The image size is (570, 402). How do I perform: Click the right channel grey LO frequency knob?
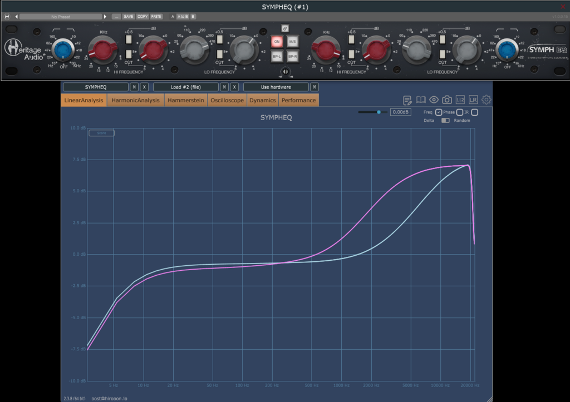click(x=417, y=49)
